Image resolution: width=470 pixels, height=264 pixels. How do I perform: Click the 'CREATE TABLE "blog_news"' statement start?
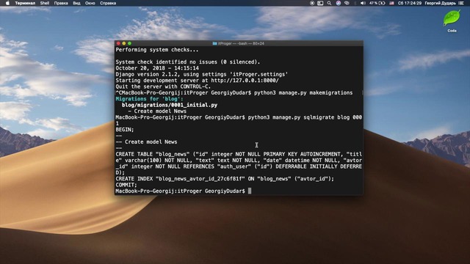point(153,154)
